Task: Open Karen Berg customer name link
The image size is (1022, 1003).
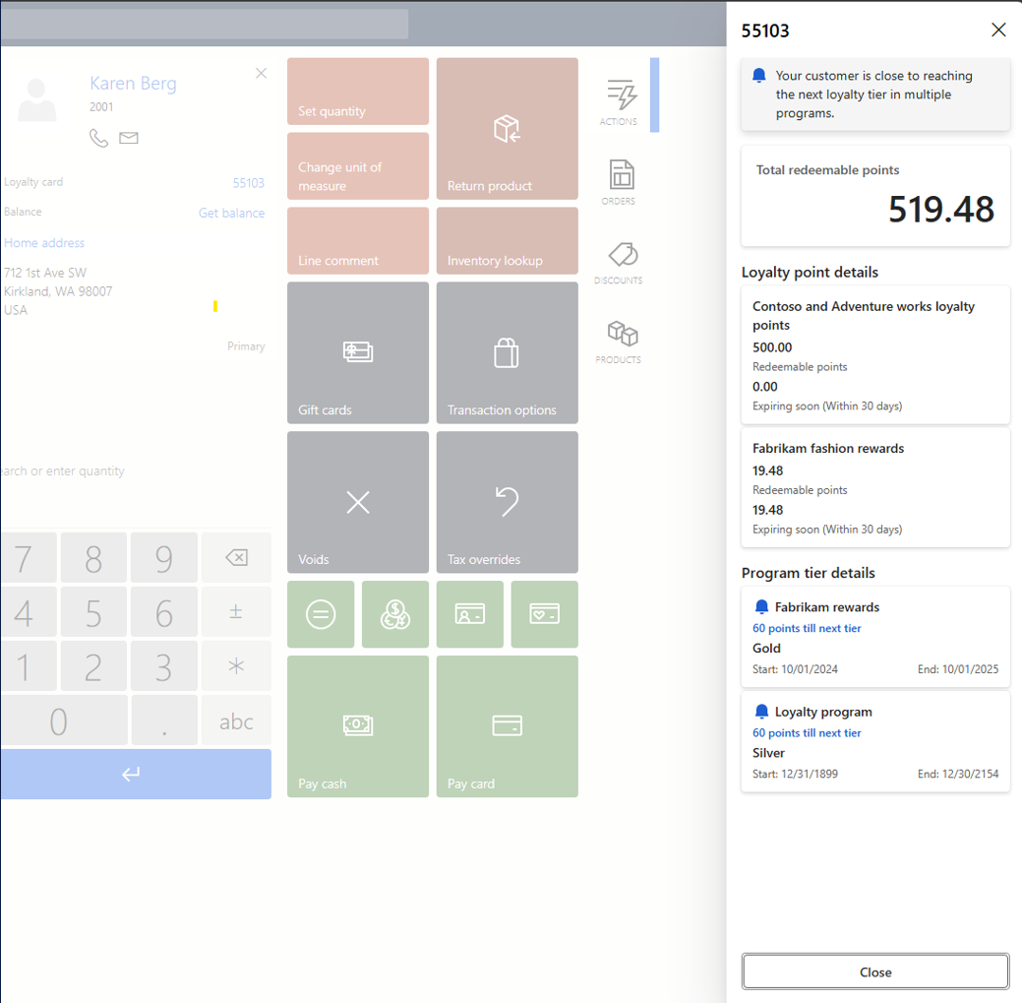Action: tap(133, 84)
